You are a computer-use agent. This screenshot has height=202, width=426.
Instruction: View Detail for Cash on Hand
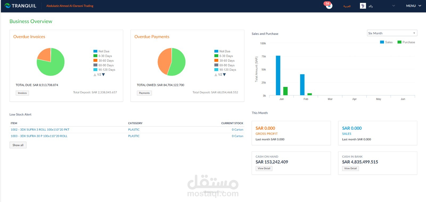(x=264, y=169)
